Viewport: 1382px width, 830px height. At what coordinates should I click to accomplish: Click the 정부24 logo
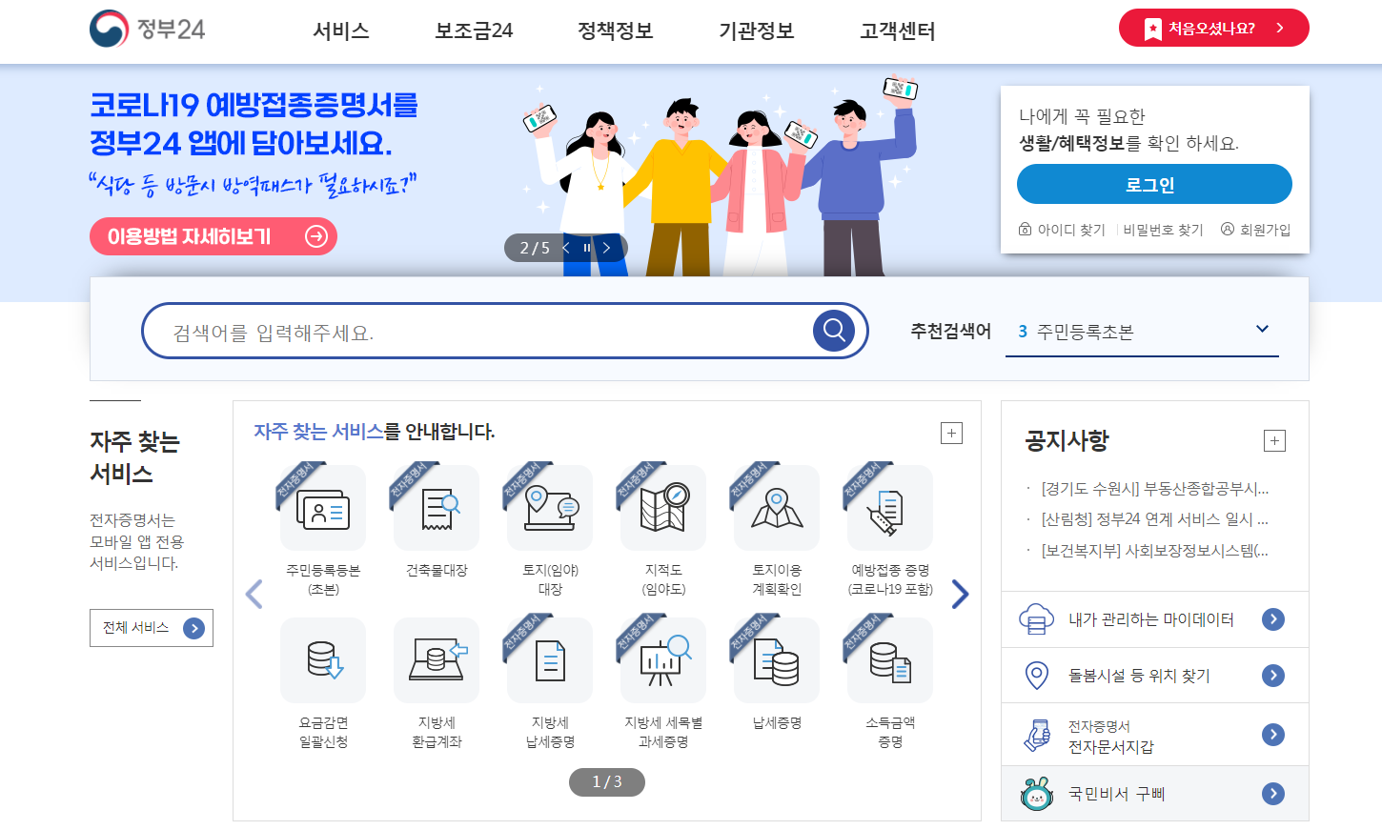[148, 29]
